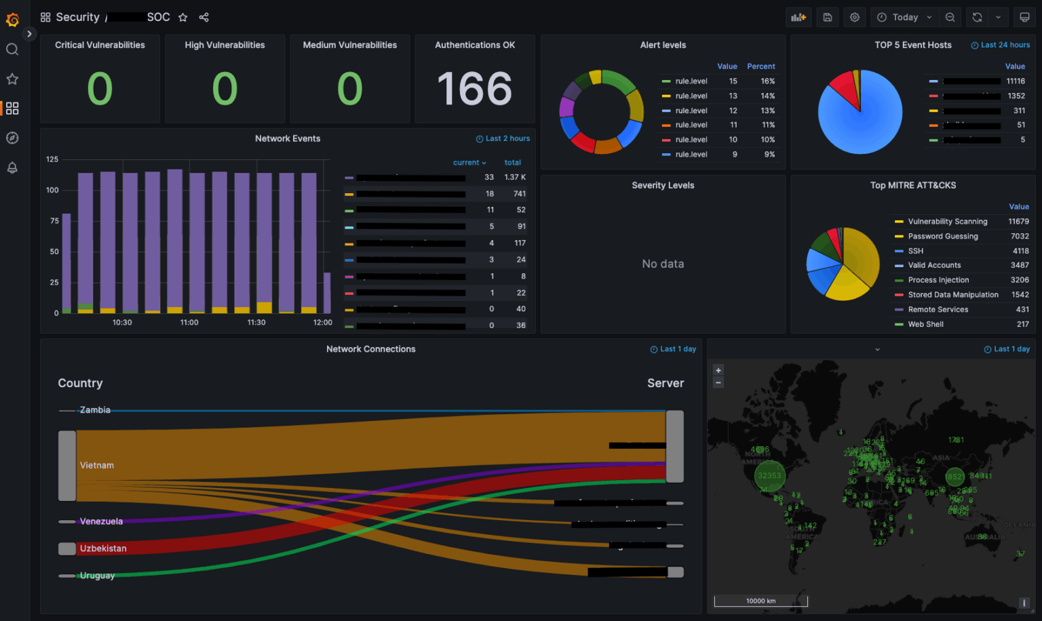Click the 32353 cluster marker on the map
Image resolution: width=1042 pixels, height=621 pixels.
(769, 475)
